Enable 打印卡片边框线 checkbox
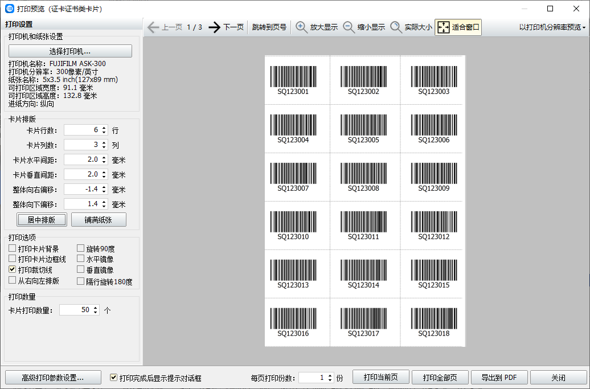 tap(13, 259)
